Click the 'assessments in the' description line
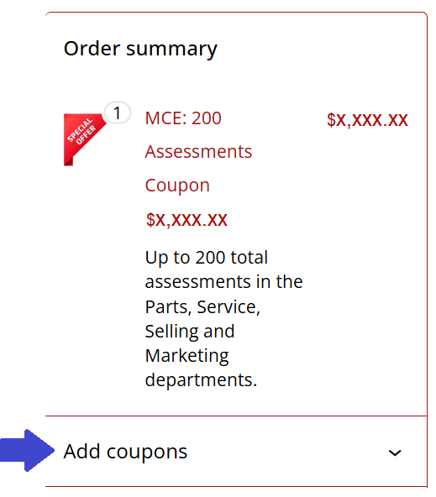The image size is (436, 497). (223, 282)
